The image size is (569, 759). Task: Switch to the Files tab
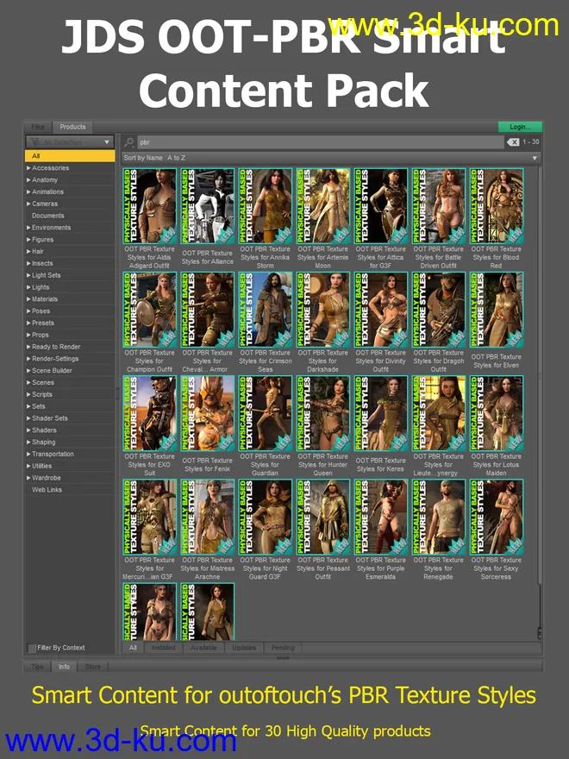point(38,127)
